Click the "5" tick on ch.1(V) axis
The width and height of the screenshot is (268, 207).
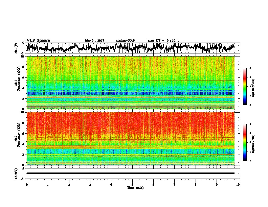click(x=23, y=43)
